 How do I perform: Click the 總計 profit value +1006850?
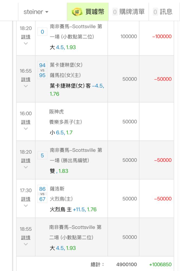point(160,264)
